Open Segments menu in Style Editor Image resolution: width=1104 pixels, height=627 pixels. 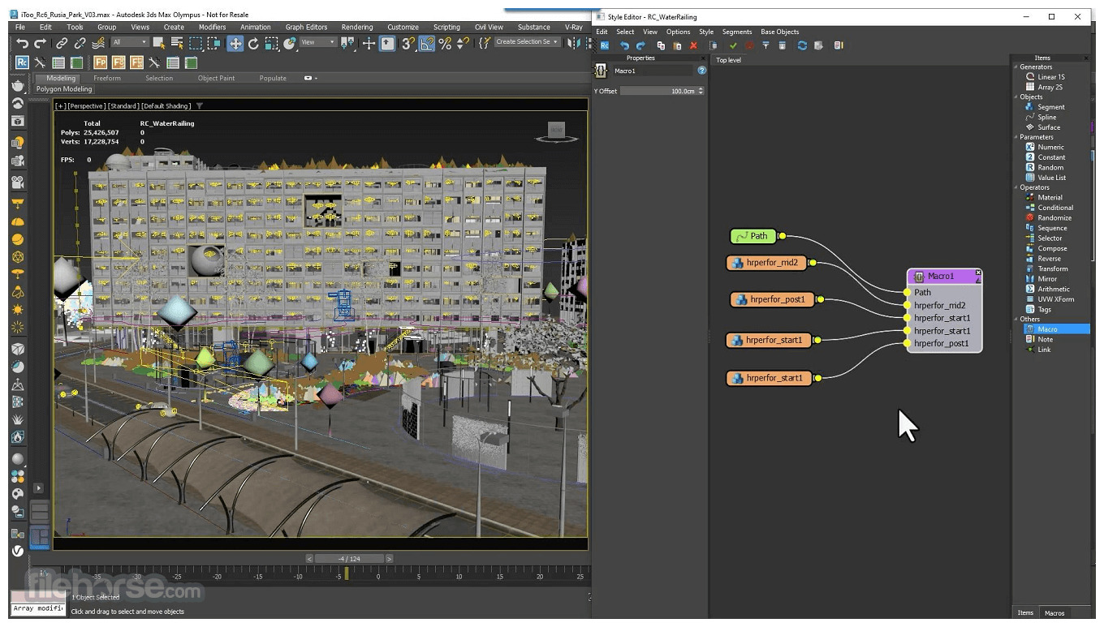point(737,32)
